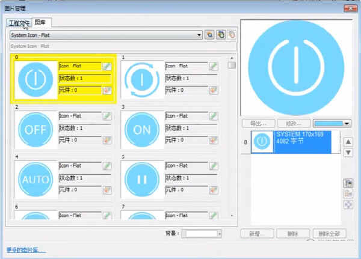Move the selected state up with the up arrow
The height and width of the screenshot is (259, 361).
tap(348, 142)
